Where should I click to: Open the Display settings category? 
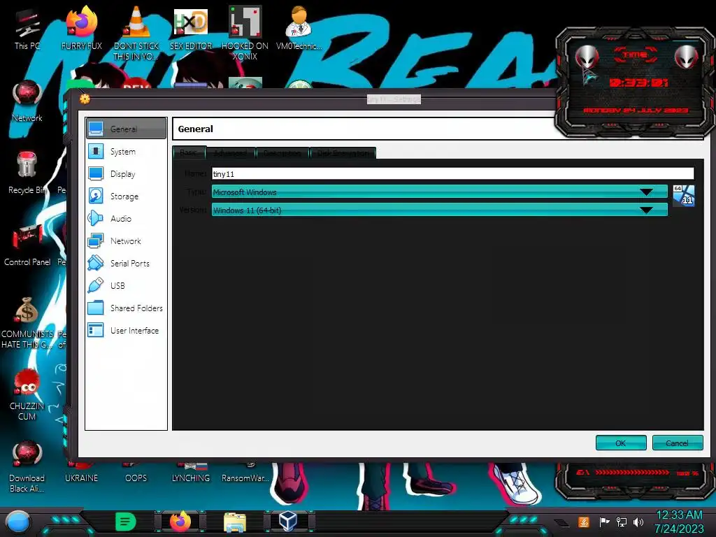pos(126,174)
